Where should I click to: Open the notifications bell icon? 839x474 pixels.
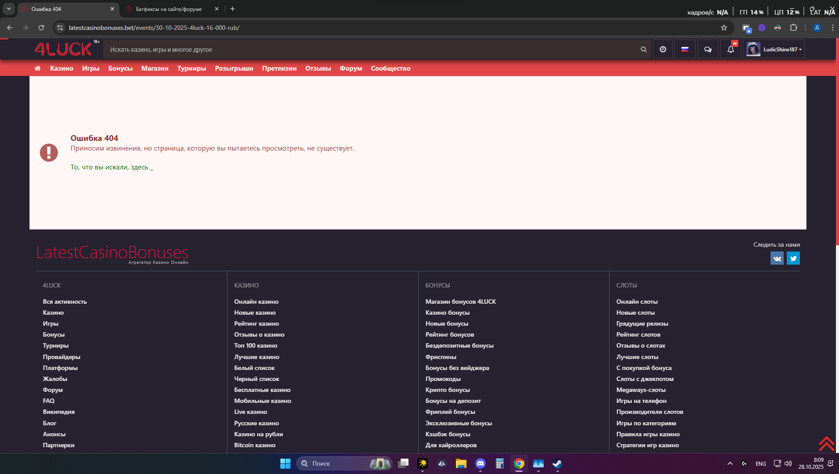(730, 50)
